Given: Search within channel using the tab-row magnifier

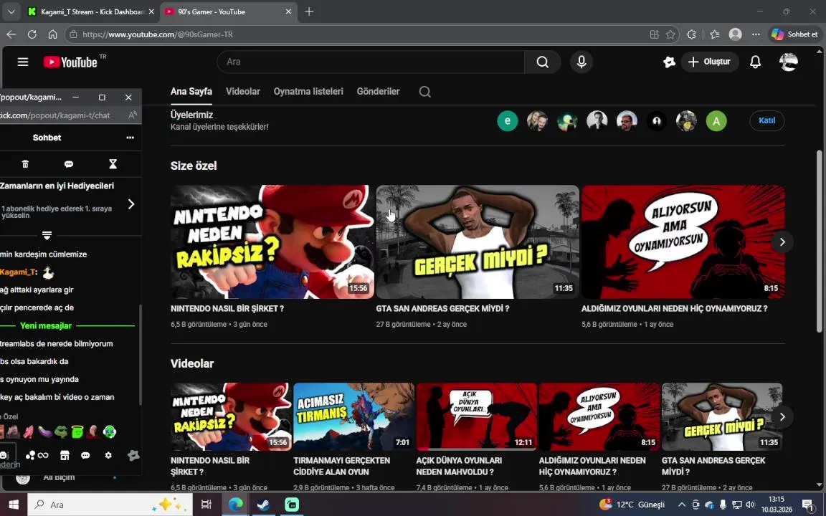Looking at the screenshot, I should coord(424,92).
